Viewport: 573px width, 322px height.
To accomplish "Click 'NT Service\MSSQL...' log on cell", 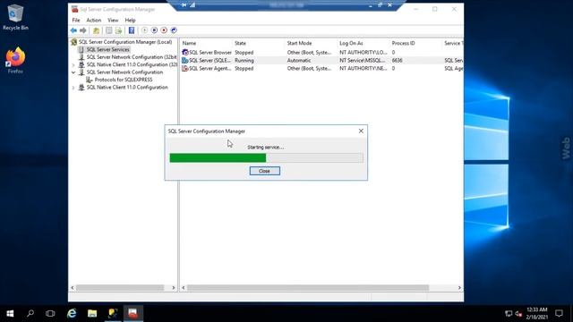I will pos(362,60).
